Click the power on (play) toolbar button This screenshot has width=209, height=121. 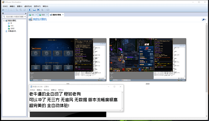3,10
